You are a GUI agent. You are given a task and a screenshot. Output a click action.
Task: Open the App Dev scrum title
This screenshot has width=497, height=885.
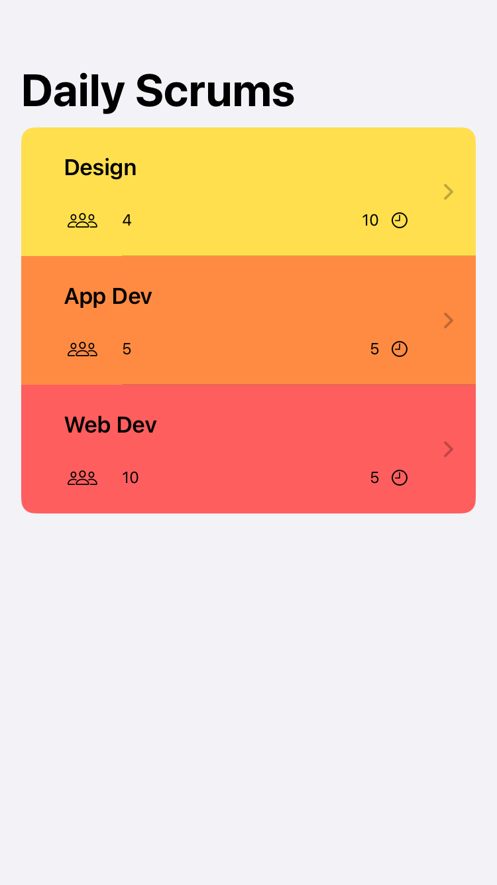coord(108,297)
